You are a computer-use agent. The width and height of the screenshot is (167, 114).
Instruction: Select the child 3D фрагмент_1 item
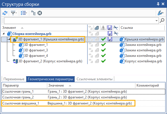tap(36, 45)
